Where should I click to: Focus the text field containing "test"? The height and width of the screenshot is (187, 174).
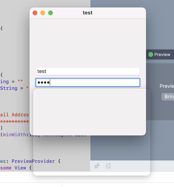click(88, 71)
